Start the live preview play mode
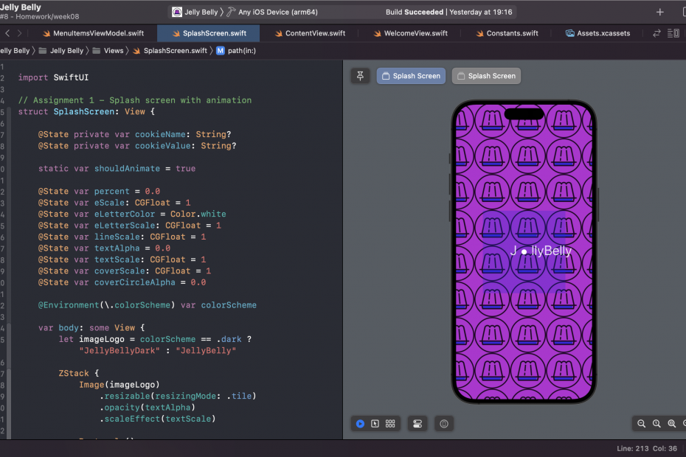Image resolution: width=686 pixels, height=457 pixels. 360,424
